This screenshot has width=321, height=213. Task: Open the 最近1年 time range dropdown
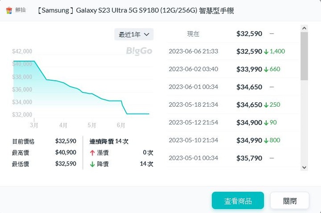tap(134, 34)
